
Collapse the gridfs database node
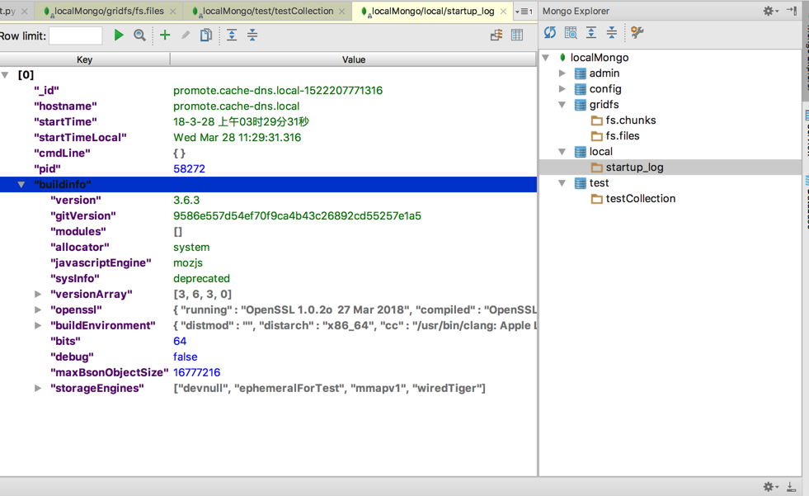coord(562,105)
